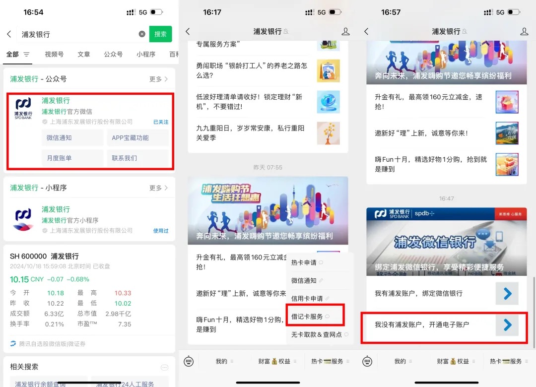Click 已关注 status label
The image size is (536, 387).
(x=161, y=122)
